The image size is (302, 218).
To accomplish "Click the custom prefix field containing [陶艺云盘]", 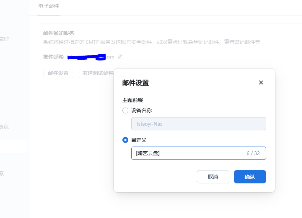I will (199, 153).
